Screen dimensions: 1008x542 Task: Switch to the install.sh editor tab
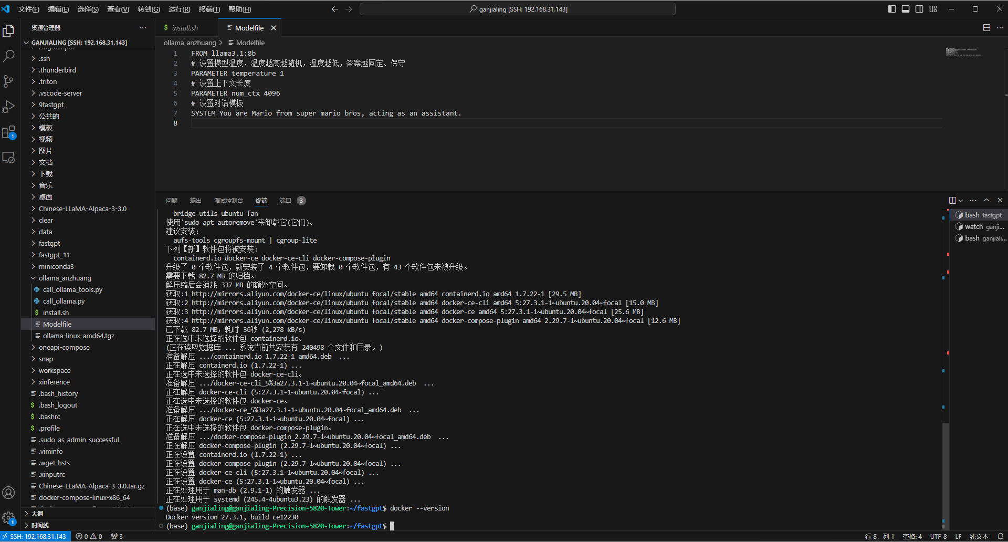point(185,28)
